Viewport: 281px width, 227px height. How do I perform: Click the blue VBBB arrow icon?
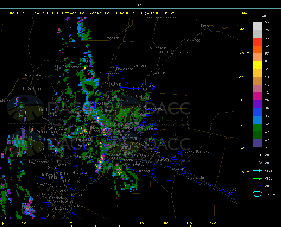point(257,186)
